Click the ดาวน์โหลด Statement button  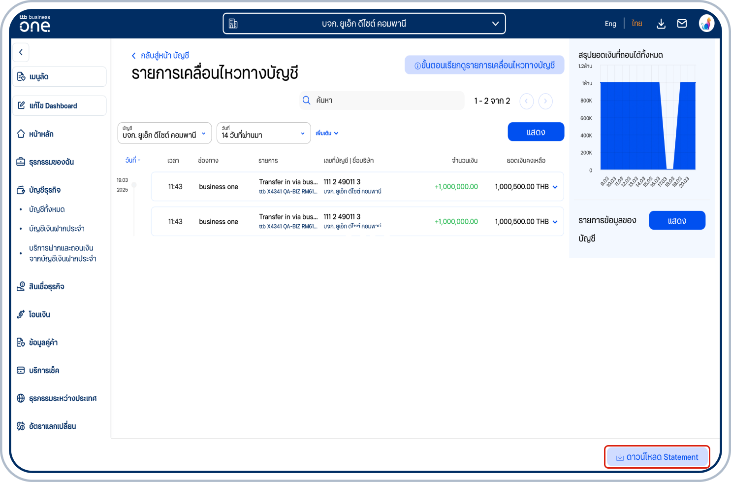click(657, 457)
